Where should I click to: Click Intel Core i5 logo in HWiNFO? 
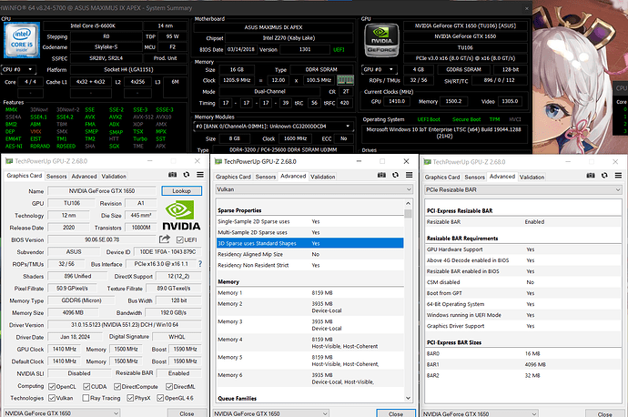click(22, 40)
